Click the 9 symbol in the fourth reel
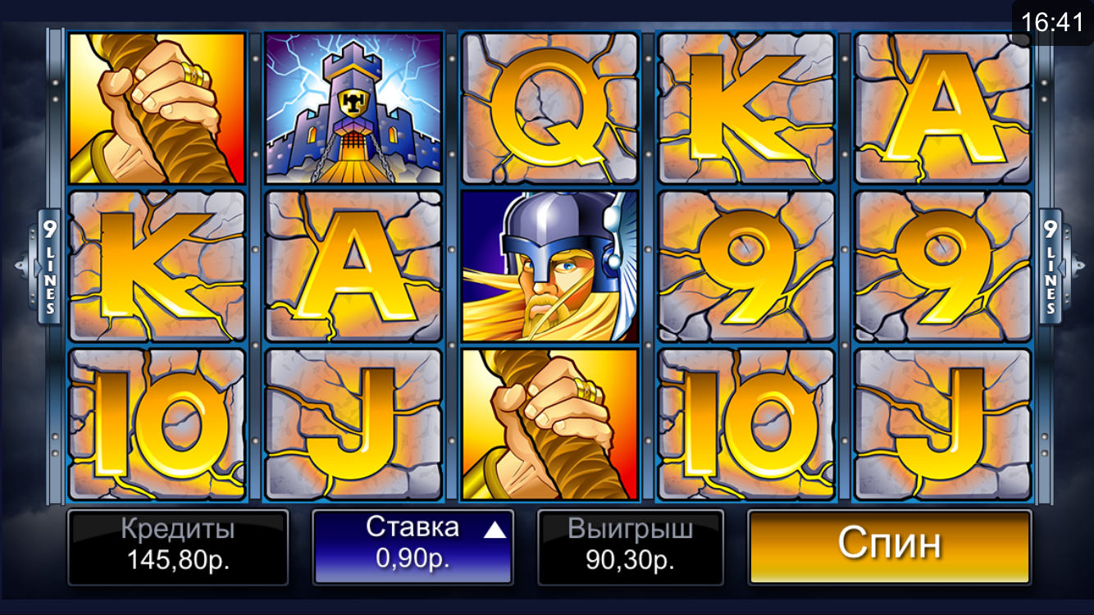Viewport: 1094px width, 615px height. [746, 266]
